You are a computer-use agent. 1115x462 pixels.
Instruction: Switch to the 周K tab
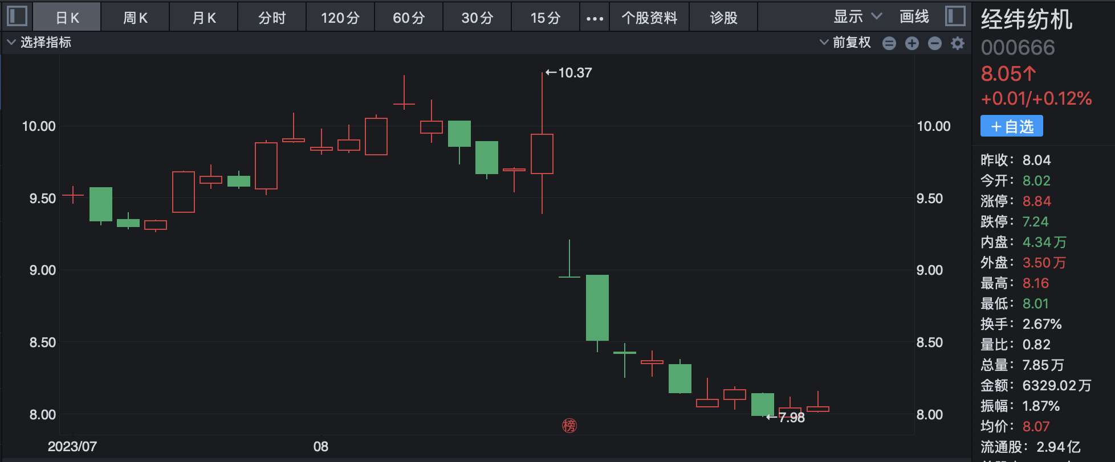coord(135,18)
